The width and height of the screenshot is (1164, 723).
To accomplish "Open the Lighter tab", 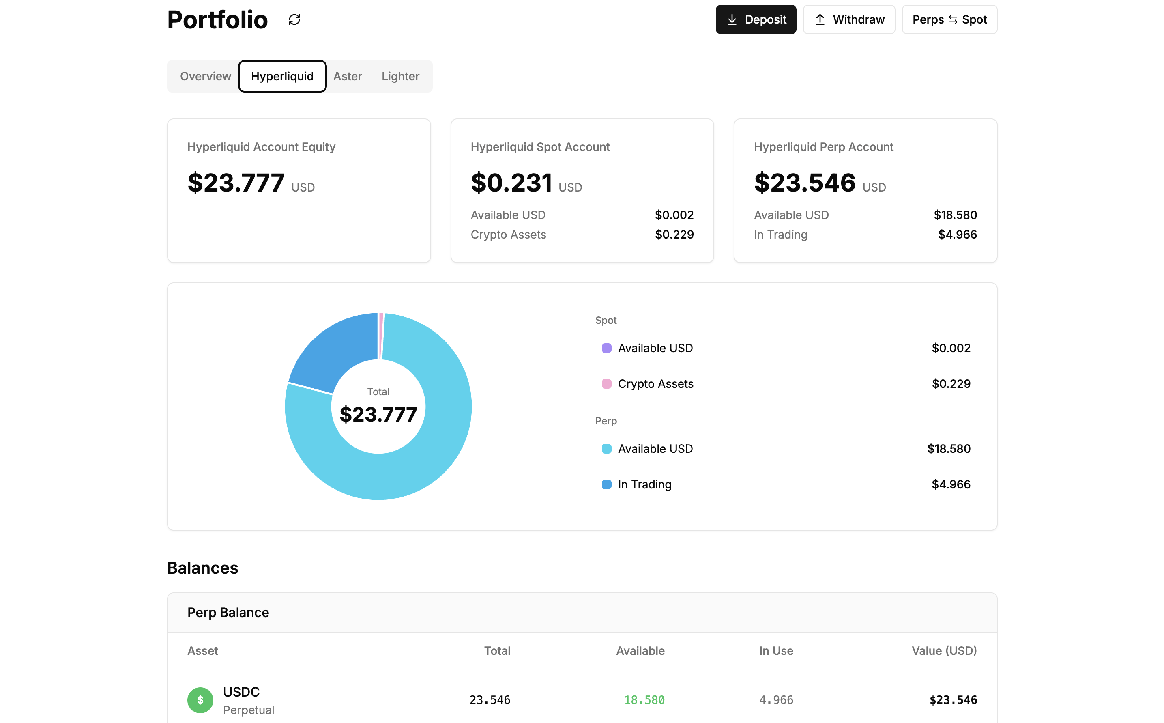I will (x=400, y=76).
